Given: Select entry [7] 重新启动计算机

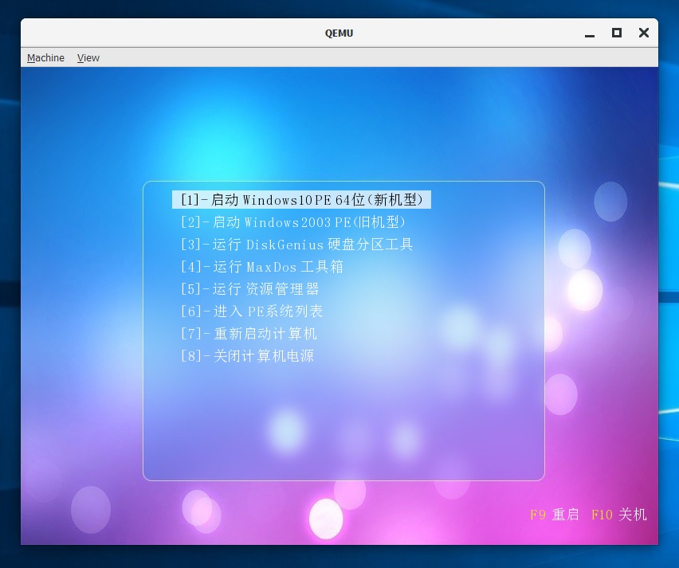Looking at the screenshot, I should tap(249, 334).
